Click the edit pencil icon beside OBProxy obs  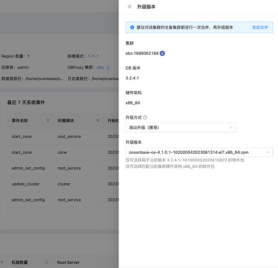[108, 68]
